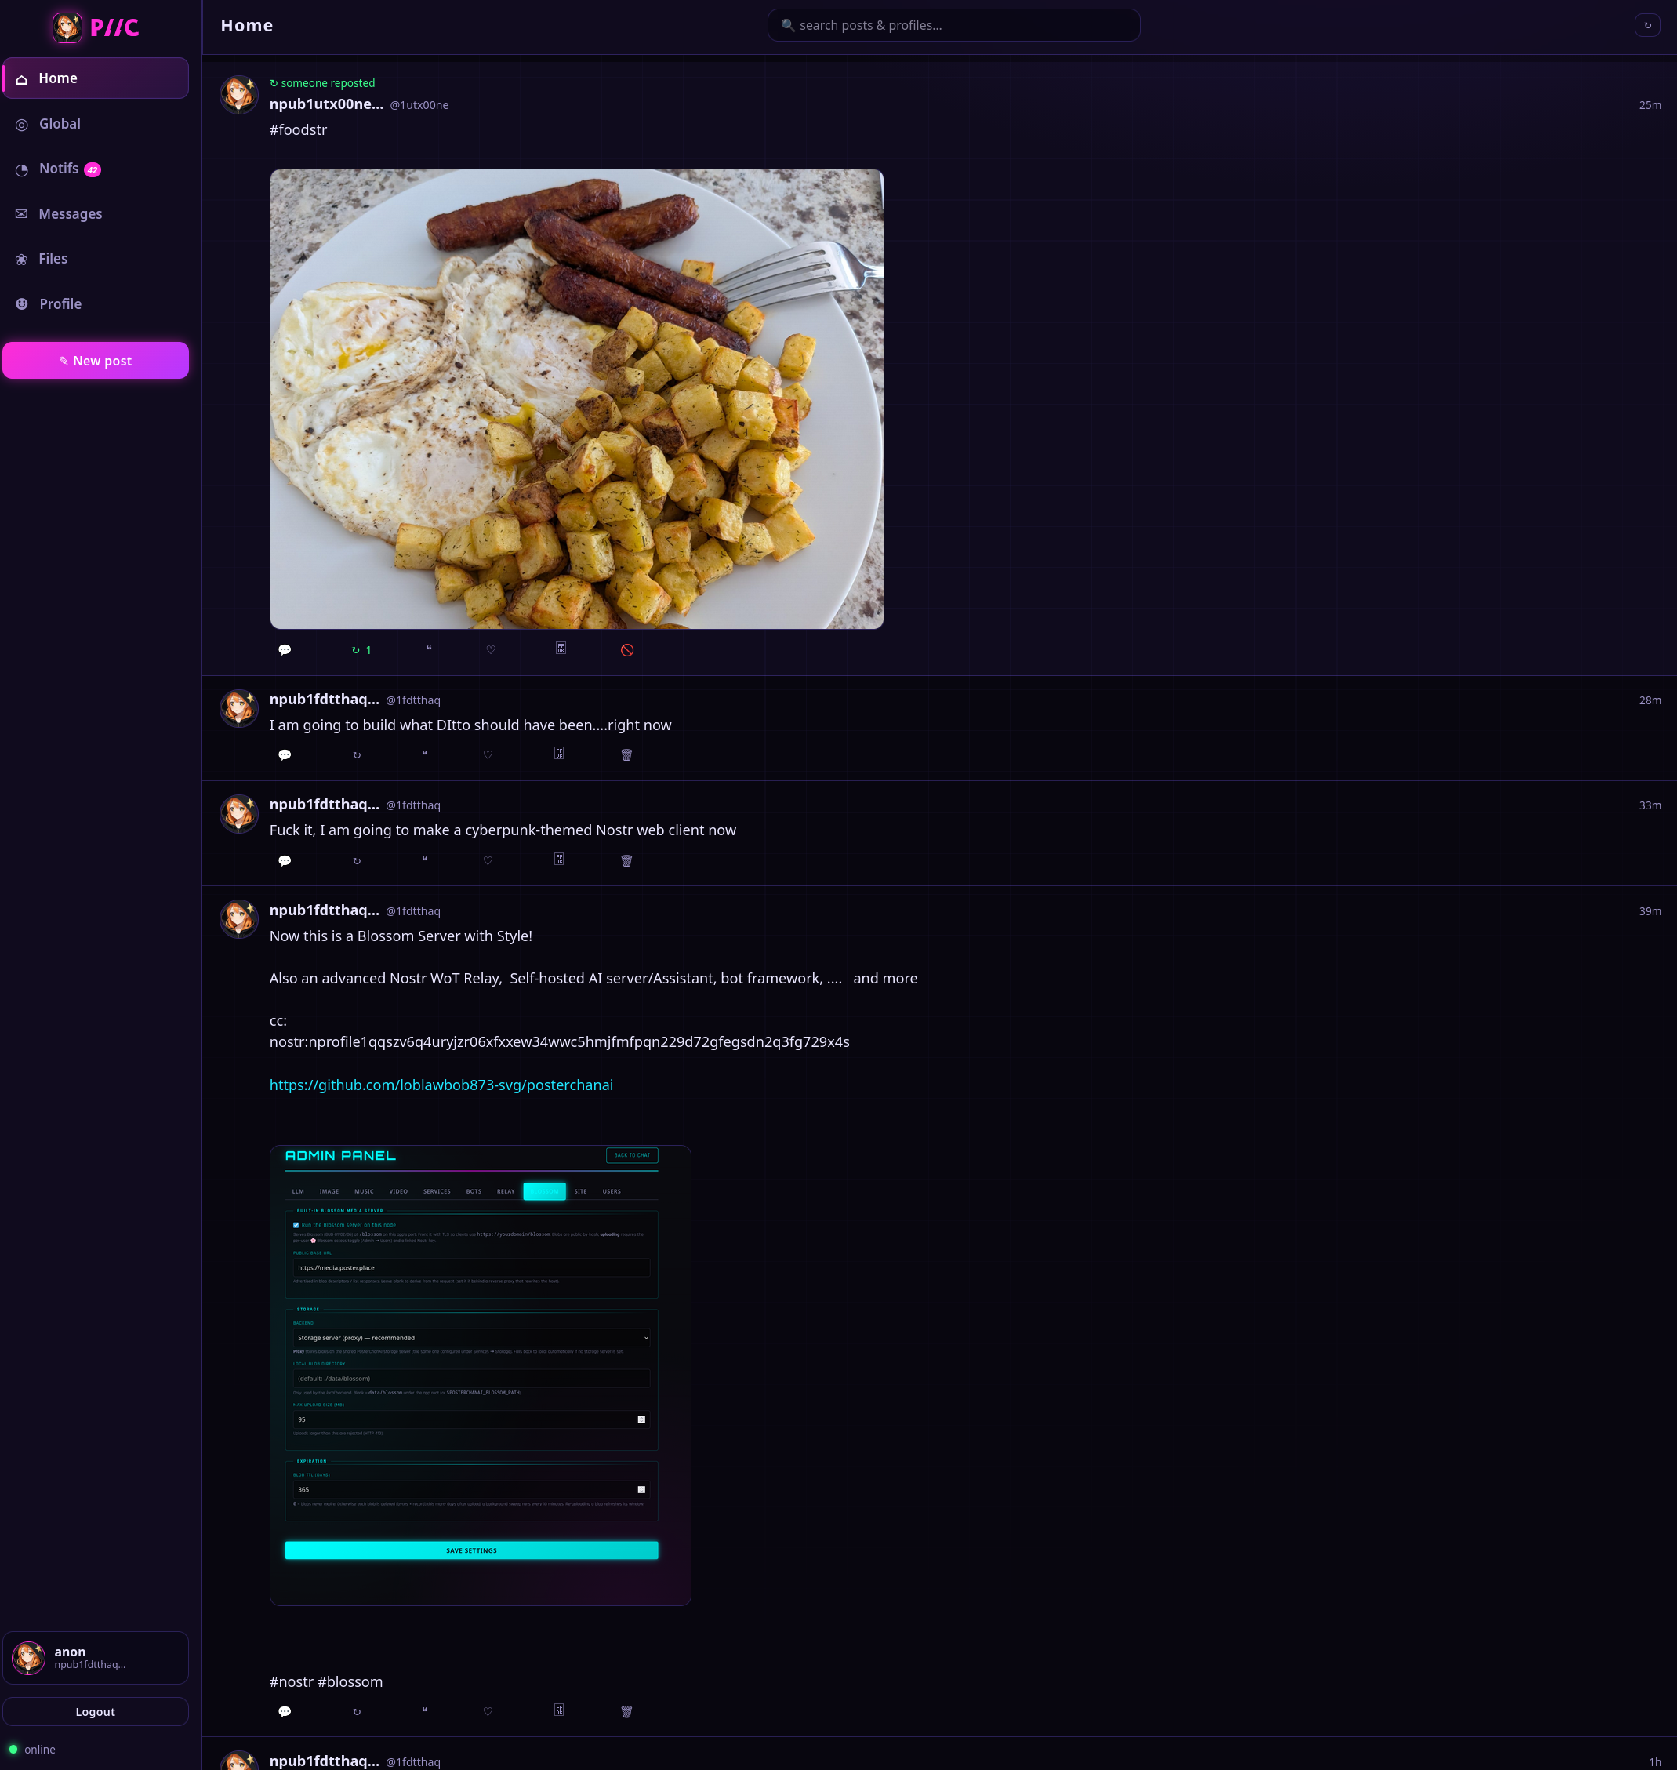The height and width of the screenshot is (1770, 1677).
Task: Reply to the #nostr #blossom post
Action: click(x=285, y=1711)
